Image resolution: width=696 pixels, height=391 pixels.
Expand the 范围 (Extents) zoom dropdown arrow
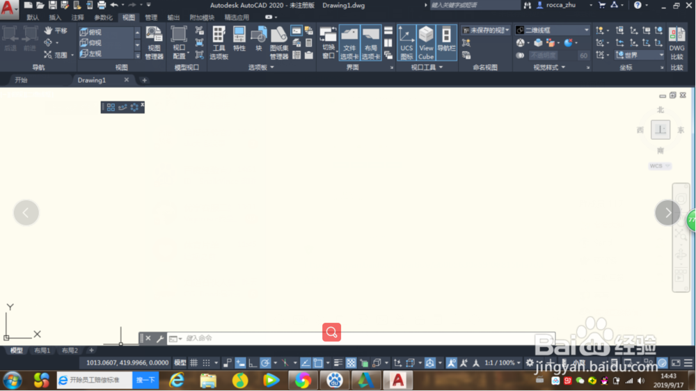(72, 55)
